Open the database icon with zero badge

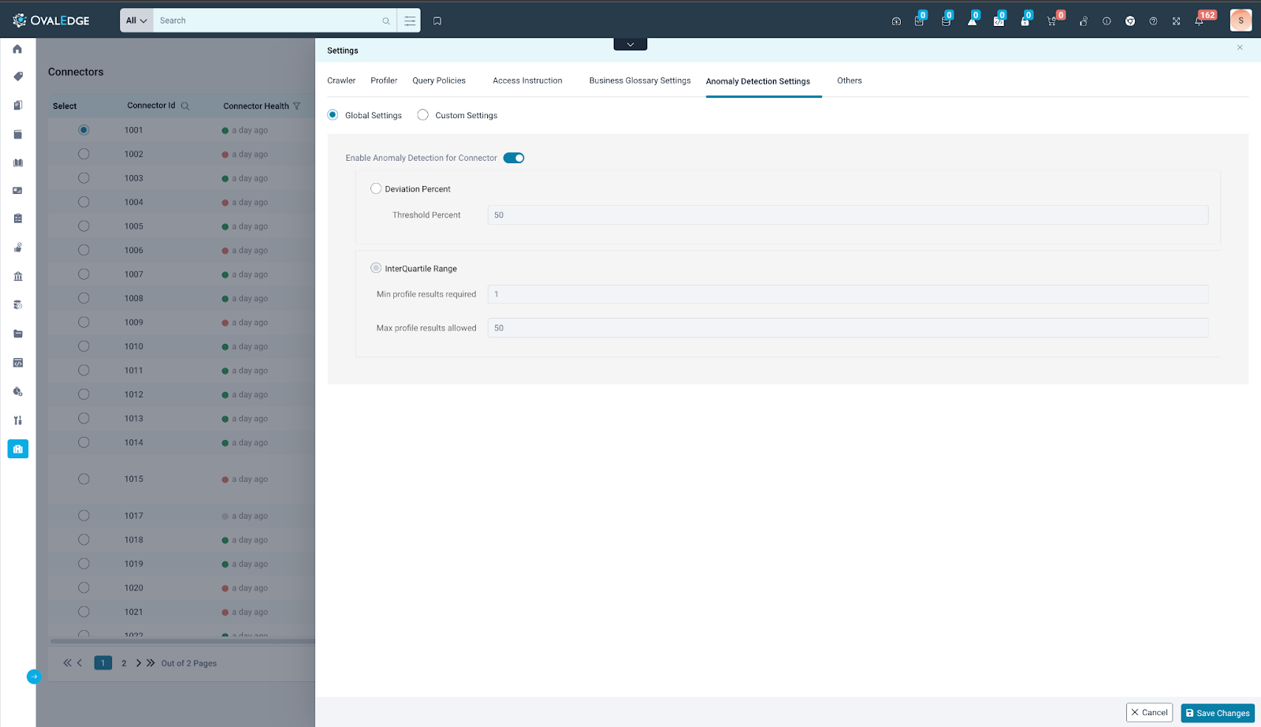pos(946,21)
